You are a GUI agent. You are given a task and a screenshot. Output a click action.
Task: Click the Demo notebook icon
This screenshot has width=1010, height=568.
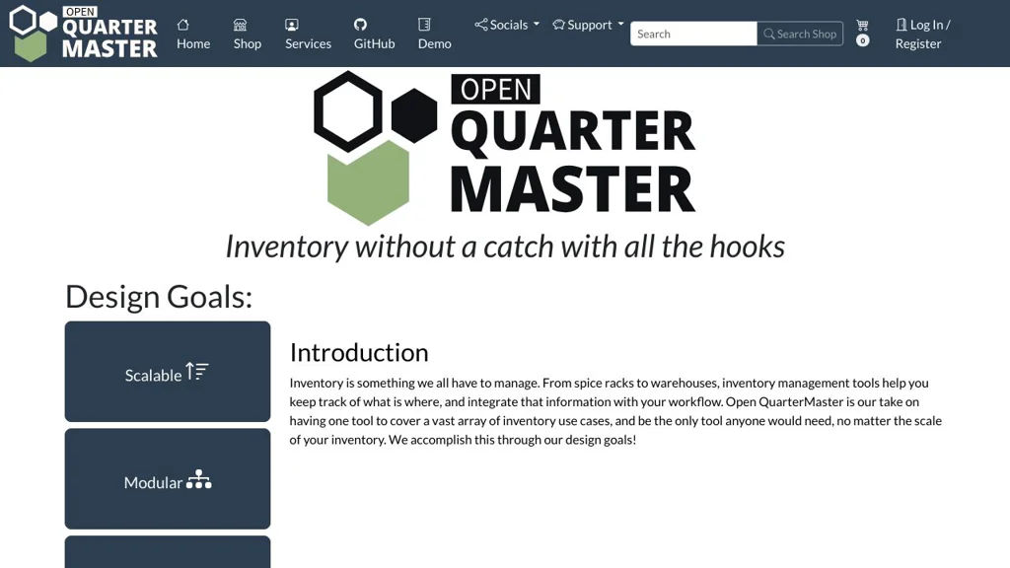coord(424,25)
